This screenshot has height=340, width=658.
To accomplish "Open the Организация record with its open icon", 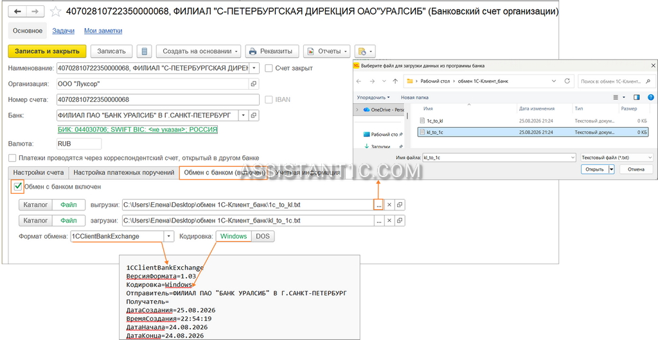I will click(254, 84).
